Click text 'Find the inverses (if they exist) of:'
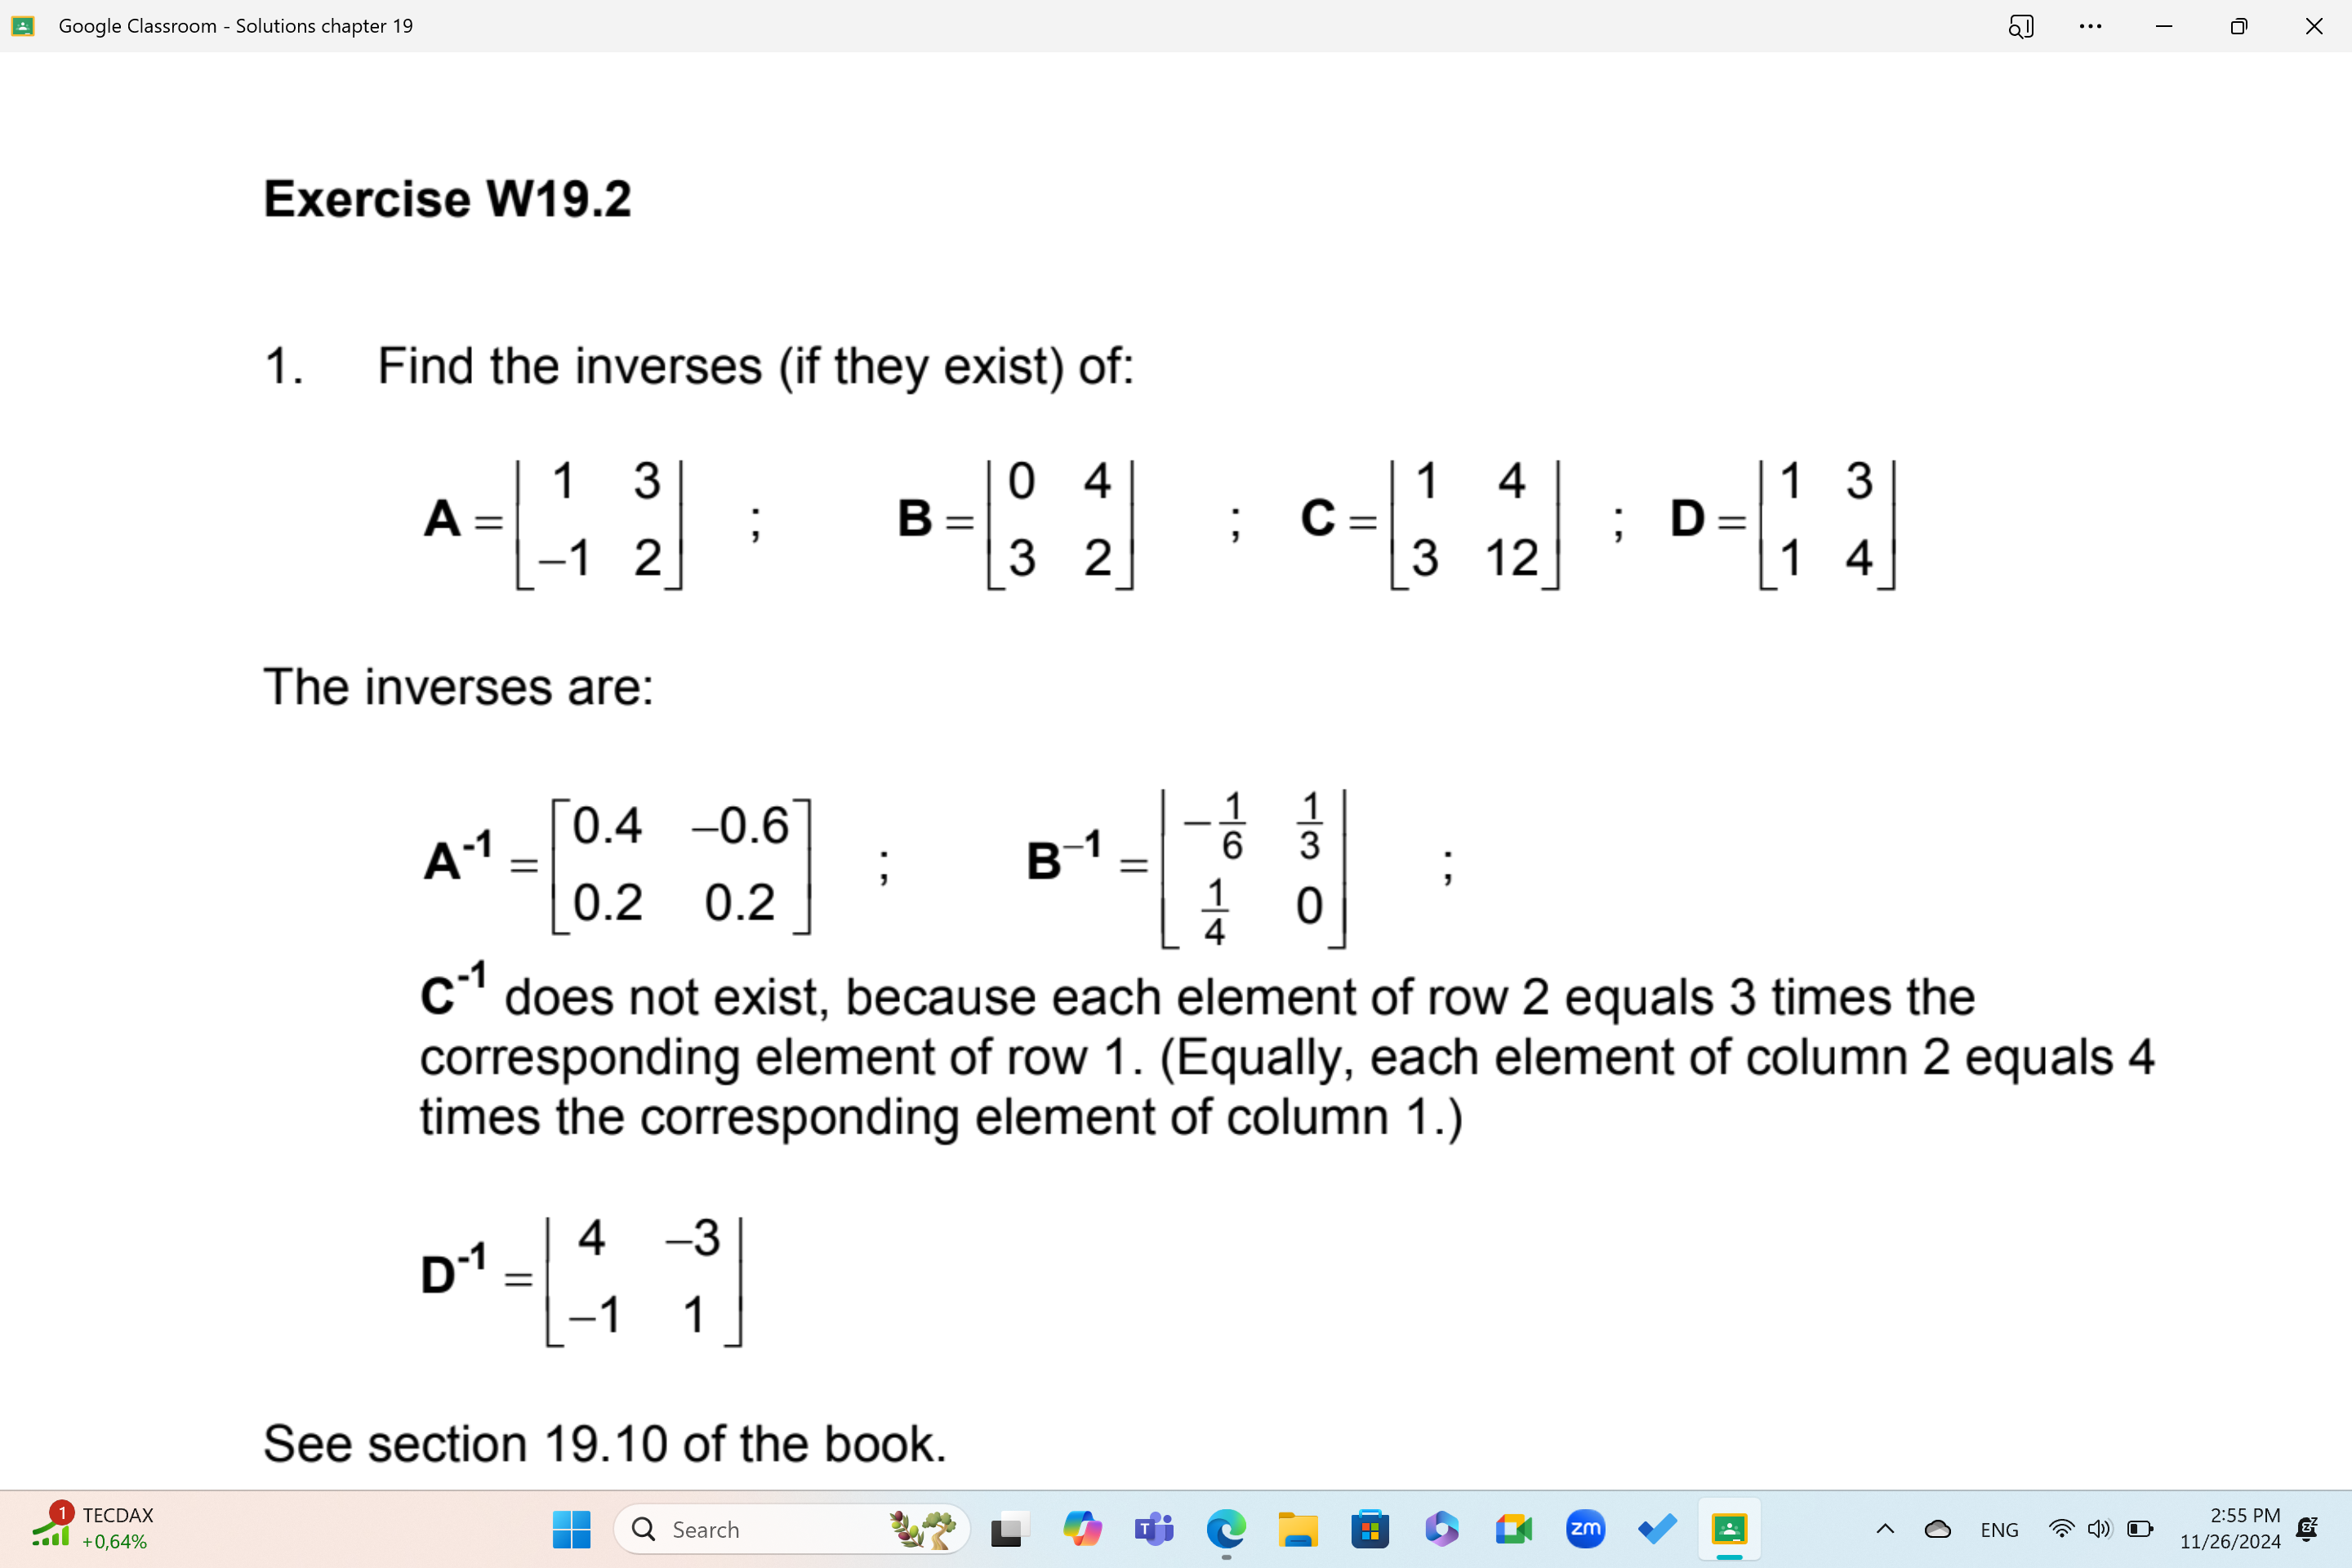The image size is (2352, 1568). 756,367
